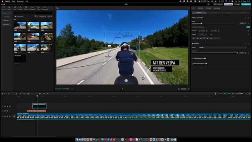
Task: Add keyframe for Position und Größe
Action: tap(248, 18)
